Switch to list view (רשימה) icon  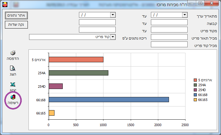[13, 98]
